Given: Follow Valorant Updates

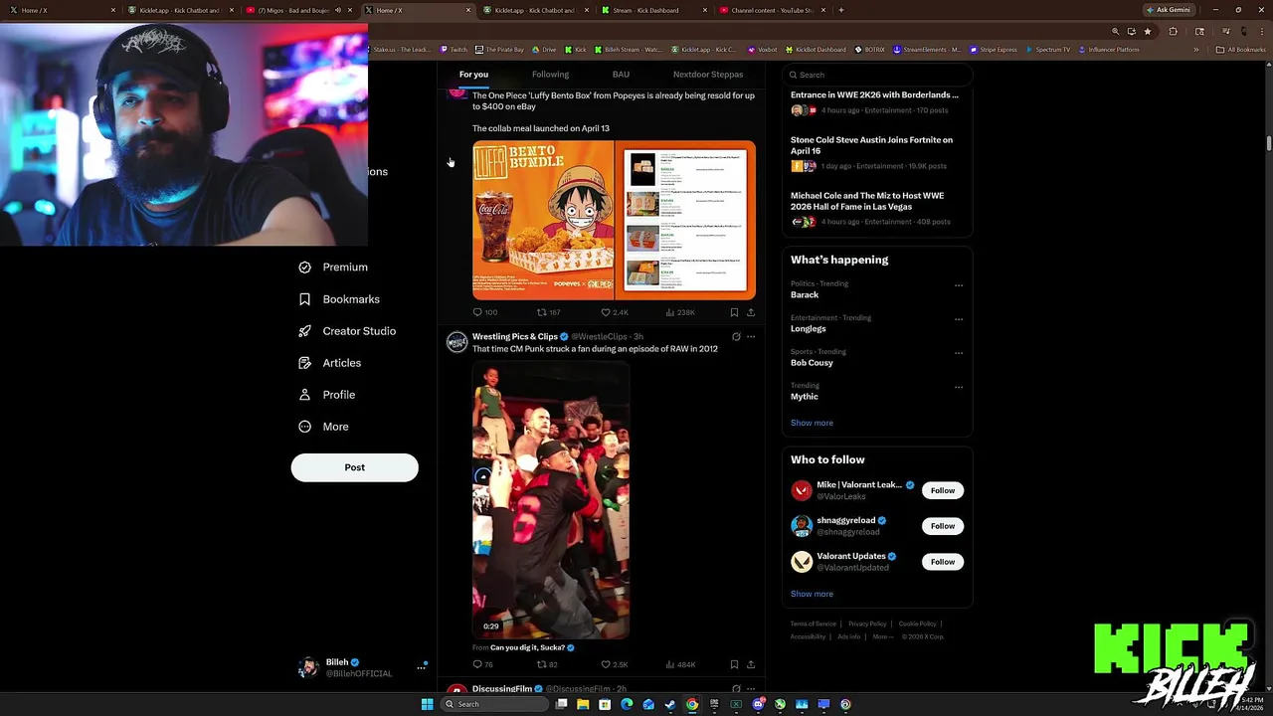Looking at the screenshot, I should (x=943, y=562).
